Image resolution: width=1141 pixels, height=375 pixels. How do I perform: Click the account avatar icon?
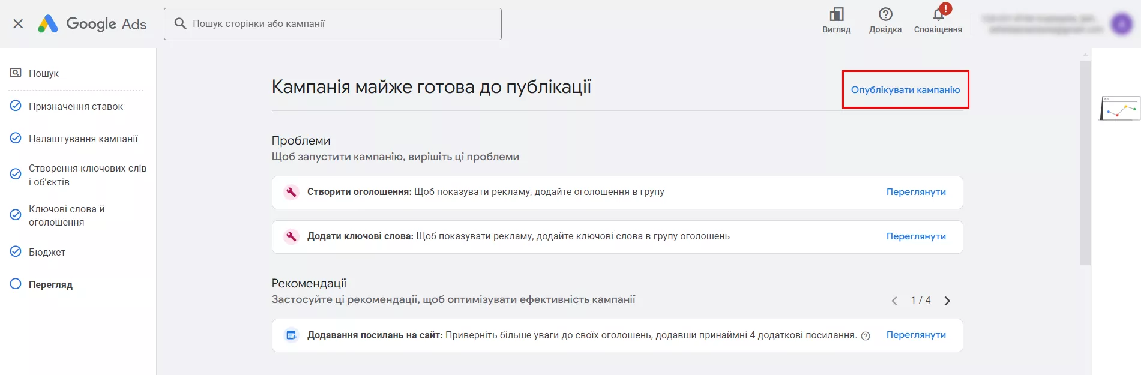[x=1121, y=24]
